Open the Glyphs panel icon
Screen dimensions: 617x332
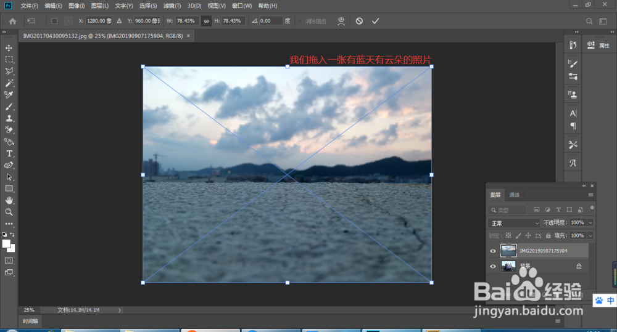[573, 163]
